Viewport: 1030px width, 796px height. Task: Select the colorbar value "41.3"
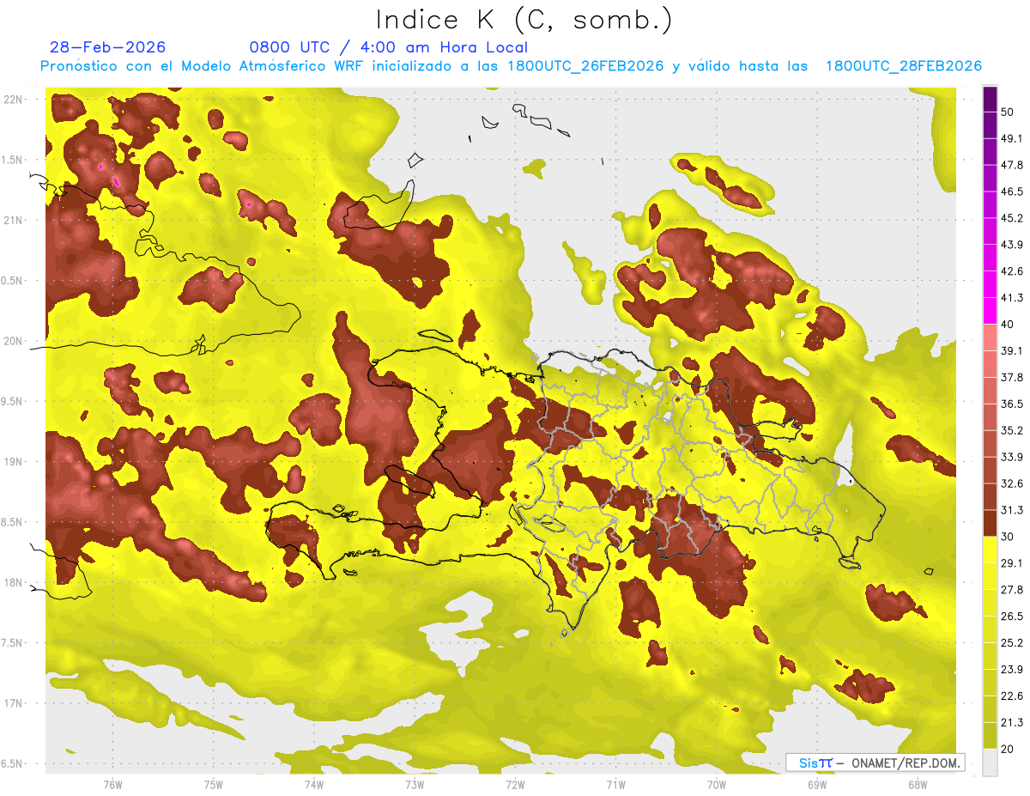pos(1013,298)
